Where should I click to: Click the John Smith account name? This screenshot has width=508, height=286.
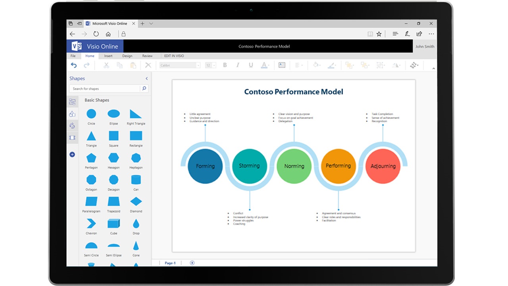pyautogui.click(x=424, y=46)
